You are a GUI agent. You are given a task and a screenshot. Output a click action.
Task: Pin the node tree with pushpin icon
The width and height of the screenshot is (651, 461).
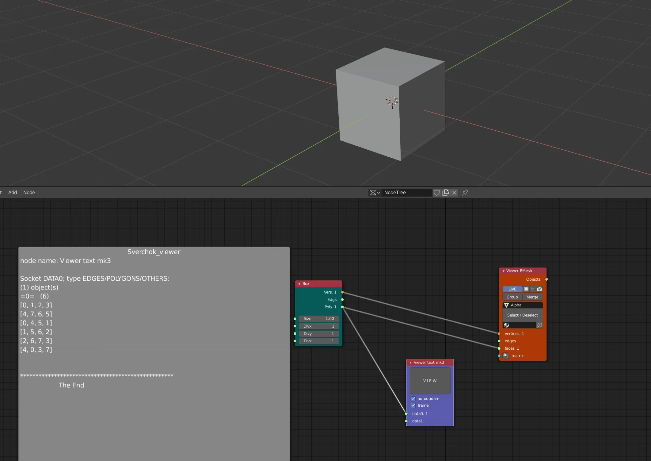click(x=465, y=192)
